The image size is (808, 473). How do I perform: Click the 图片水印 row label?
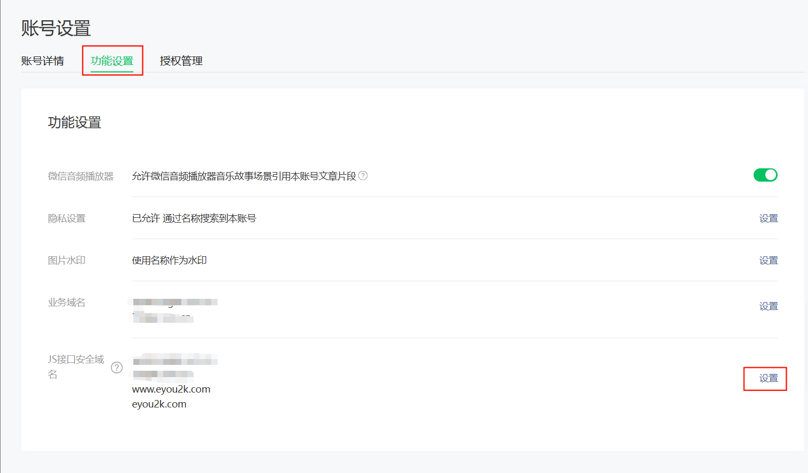[x=67, y=260]
